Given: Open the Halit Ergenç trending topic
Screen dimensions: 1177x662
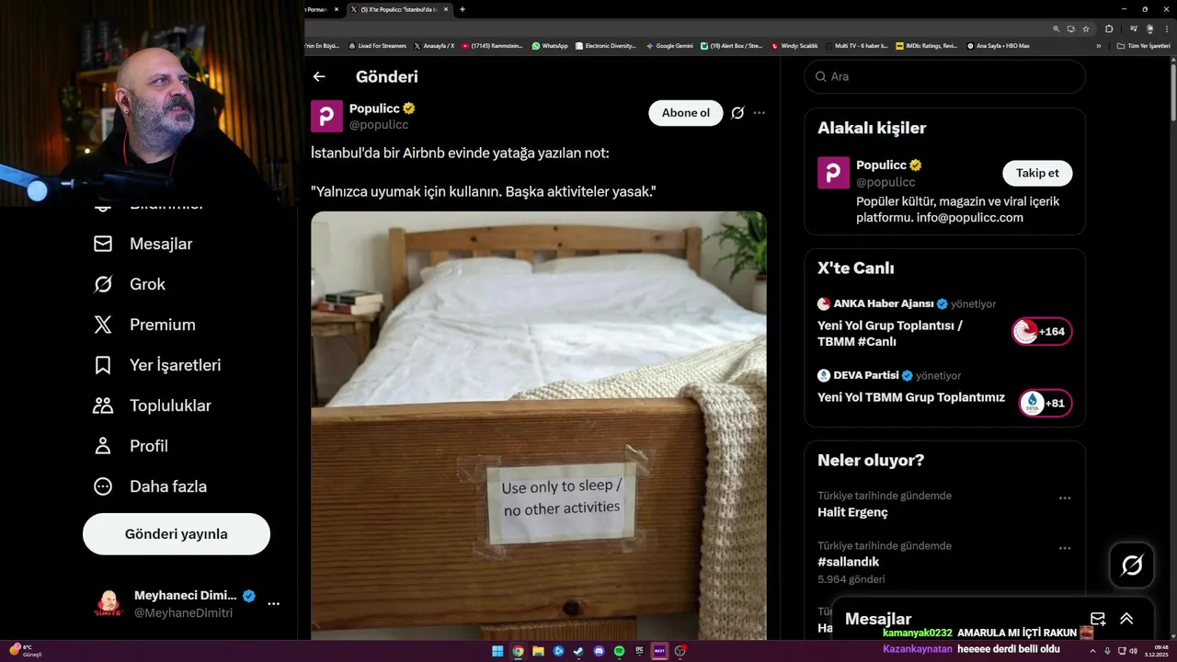Looking at the screenshot, I should [x=852, y=512].
